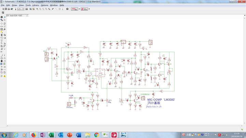The image size is (246, 138).
Task: Open Help via question mark icon
Action: click(67, 9)
